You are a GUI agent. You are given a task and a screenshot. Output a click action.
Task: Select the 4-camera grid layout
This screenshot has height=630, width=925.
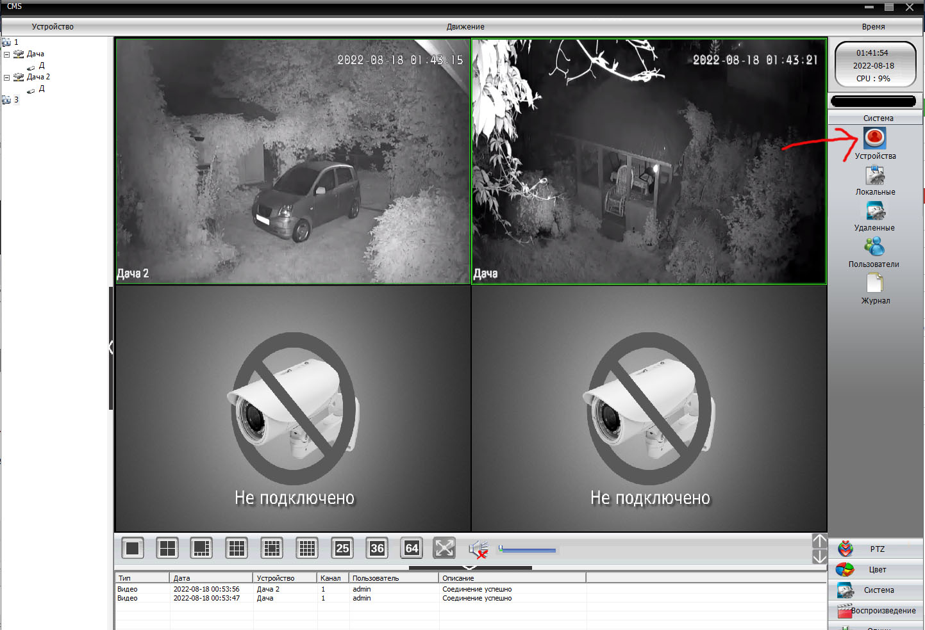[x=167, y=548]
